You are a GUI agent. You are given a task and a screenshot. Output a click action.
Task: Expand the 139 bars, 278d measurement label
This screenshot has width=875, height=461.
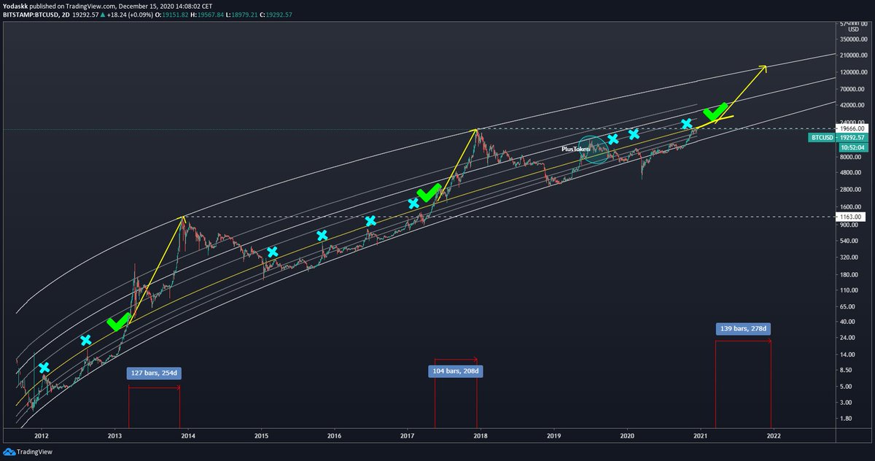(x=743, y=328)
